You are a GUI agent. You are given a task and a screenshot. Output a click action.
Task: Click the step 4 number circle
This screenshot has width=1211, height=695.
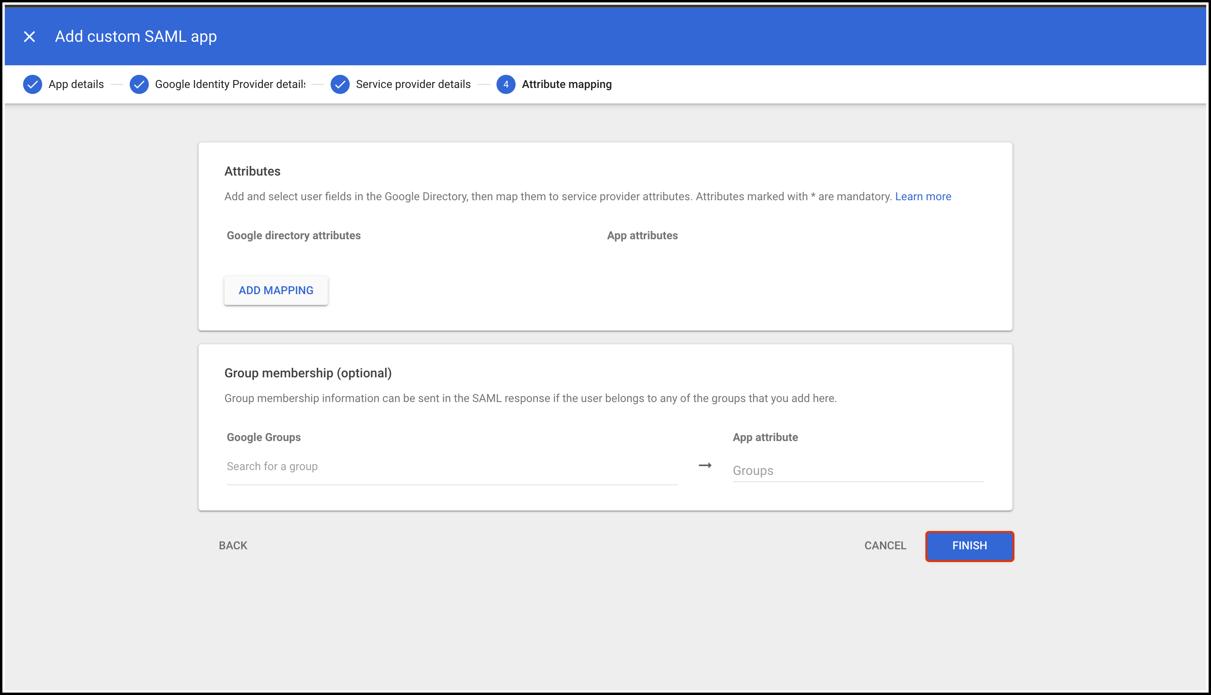pyautogui.click(x=506, y=84)
